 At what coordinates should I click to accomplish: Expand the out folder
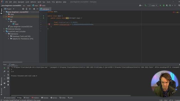[x=6, y=17]
